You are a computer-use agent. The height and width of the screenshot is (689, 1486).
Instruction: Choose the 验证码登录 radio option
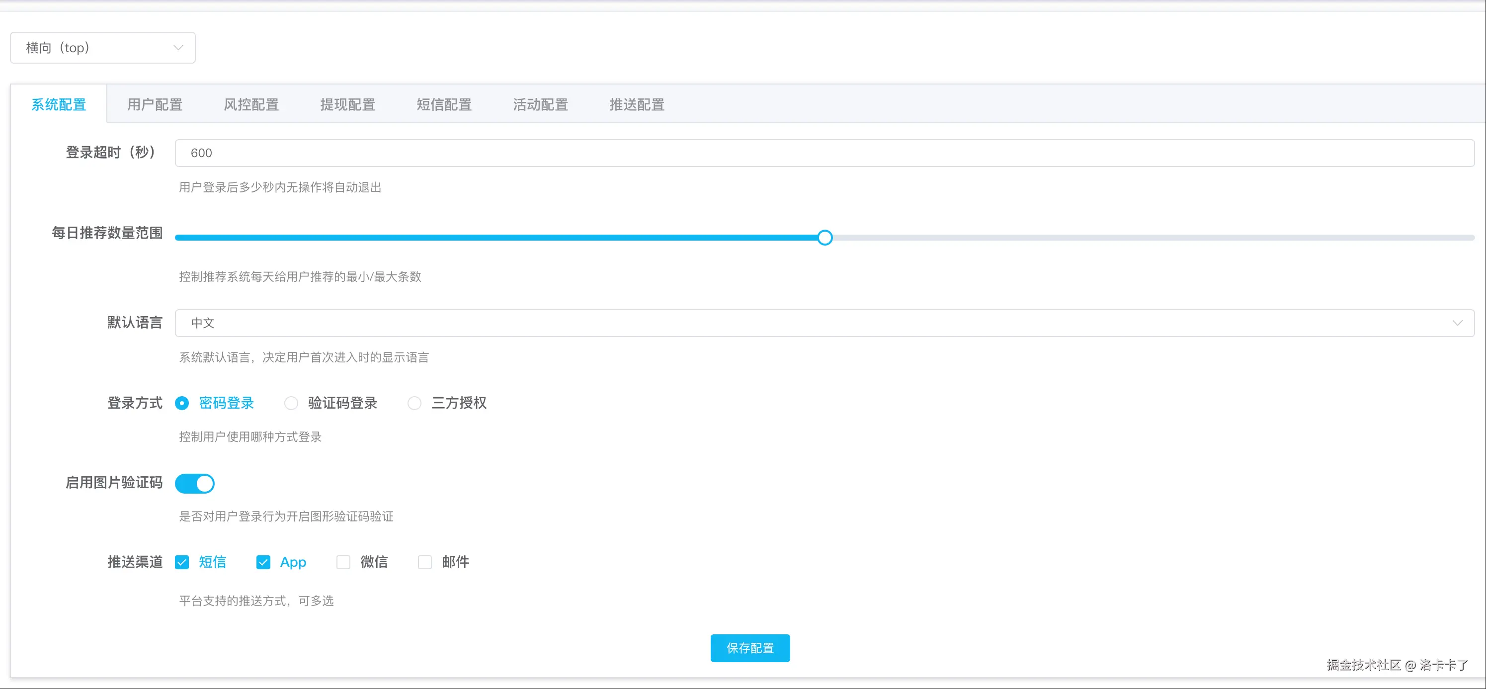click(x=291, y=403)
